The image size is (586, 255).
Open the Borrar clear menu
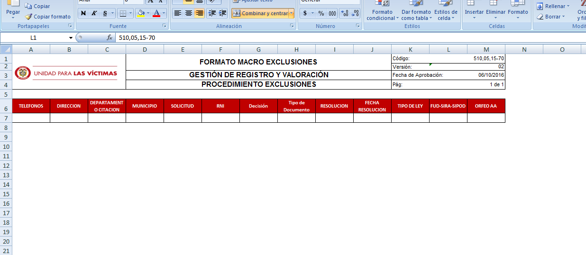550,17
